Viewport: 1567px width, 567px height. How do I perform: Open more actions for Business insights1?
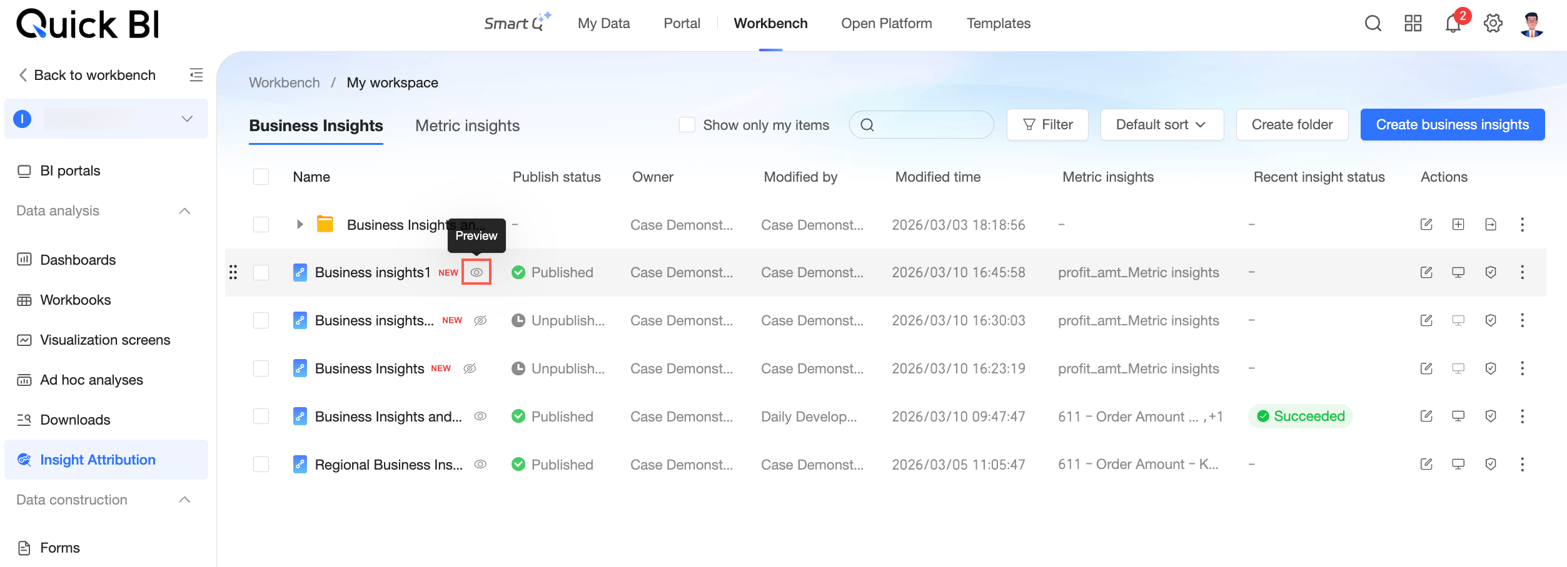pyautogui.click(x=1523, y=272)
